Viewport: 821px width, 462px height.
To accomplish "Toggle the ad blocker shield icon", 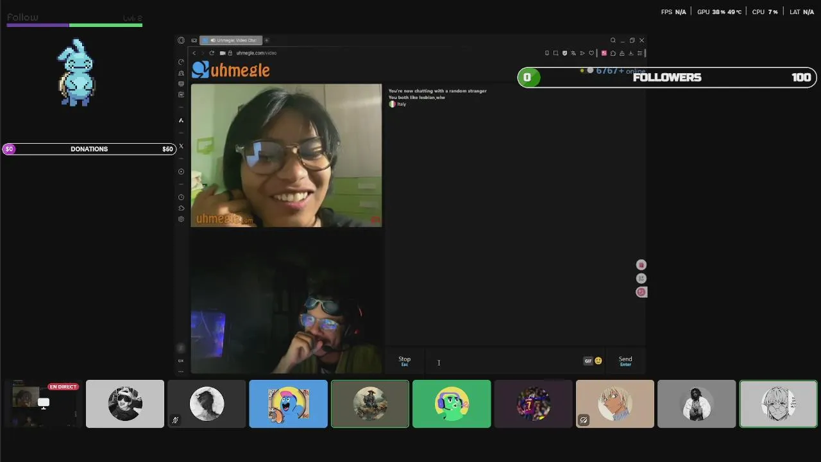I will 564,53.
